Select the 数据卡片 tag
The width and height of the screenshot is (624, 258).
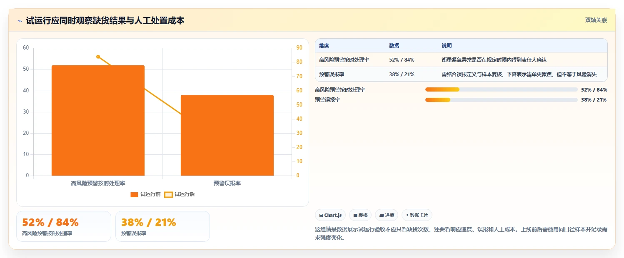click(417, 215)
